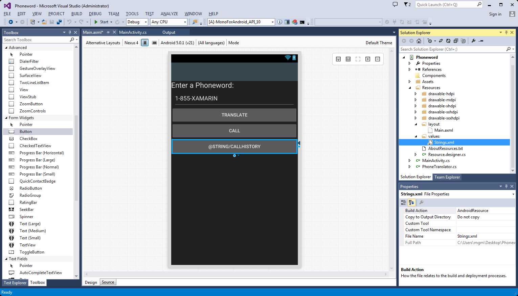The height and width of the screenshot is (296, 518).
Task: Click the New Project toolbar icon
Action: [x=32, y=22]
